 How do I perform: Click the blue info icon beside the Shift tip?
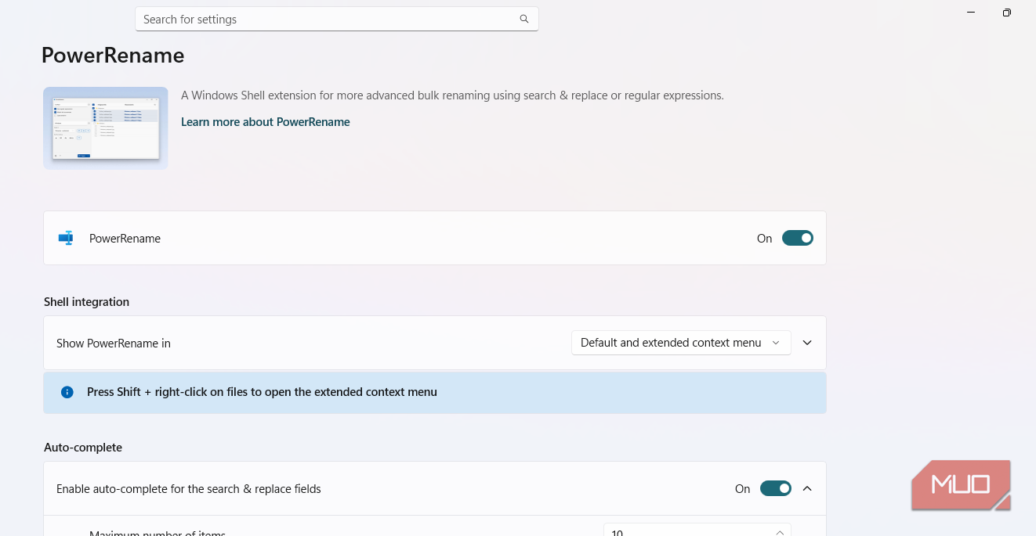tap(67, 392)
